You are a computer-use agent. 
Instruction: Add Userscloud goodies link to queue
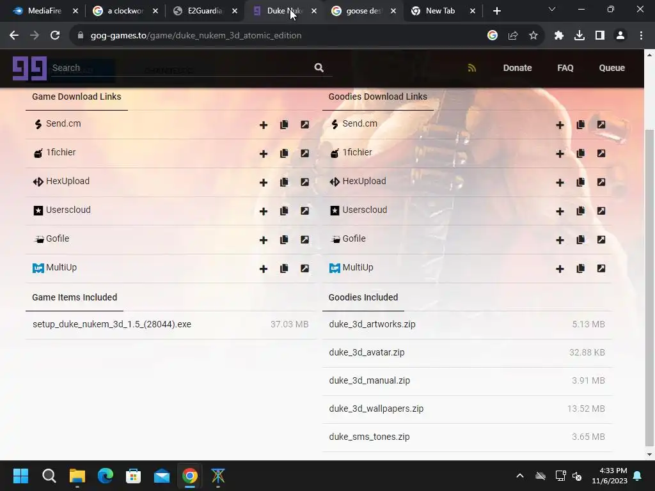tap(560, 211)
